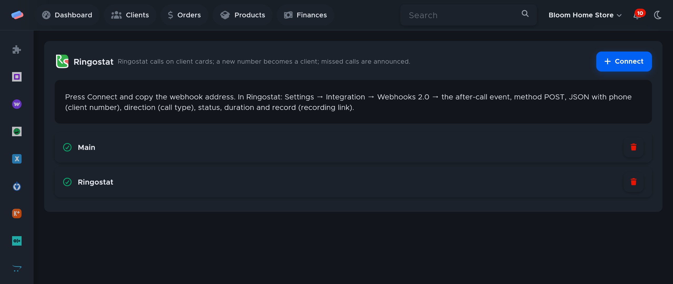Click the webhook instructions text box

353,102
